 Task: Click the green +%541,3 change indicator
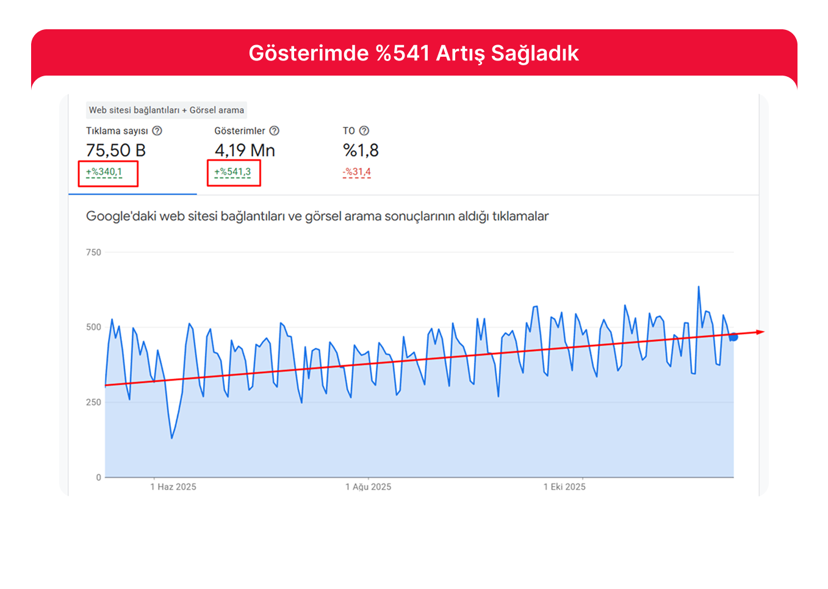[x=234, y=173]
